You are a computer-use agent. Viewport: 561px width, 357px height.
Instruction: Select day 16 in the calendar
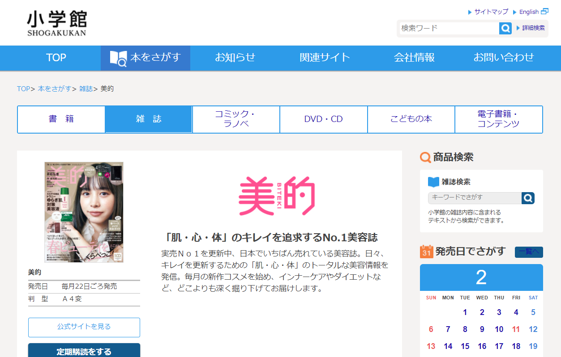point(482,346)
